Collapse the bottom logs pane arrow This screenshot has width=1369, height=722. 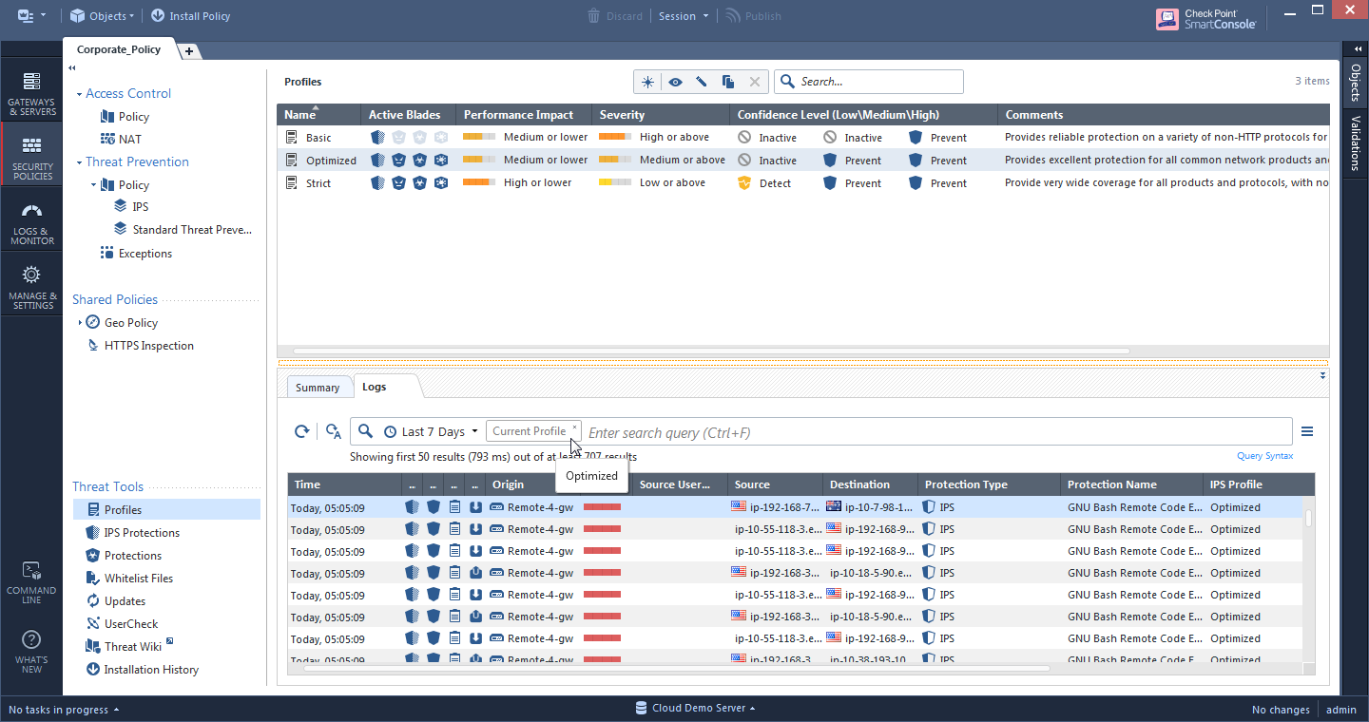coord(1323,376)
